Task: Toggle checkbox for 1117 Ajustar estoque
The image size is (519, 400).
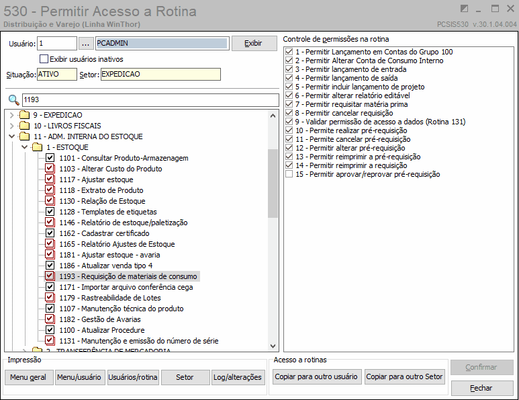Action: click(50, 179)
